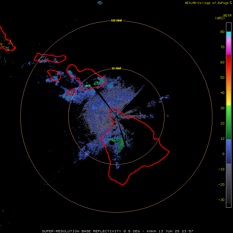Click the 30 value on the dBZ scale

pyautogui.click(x=222, y=108)
